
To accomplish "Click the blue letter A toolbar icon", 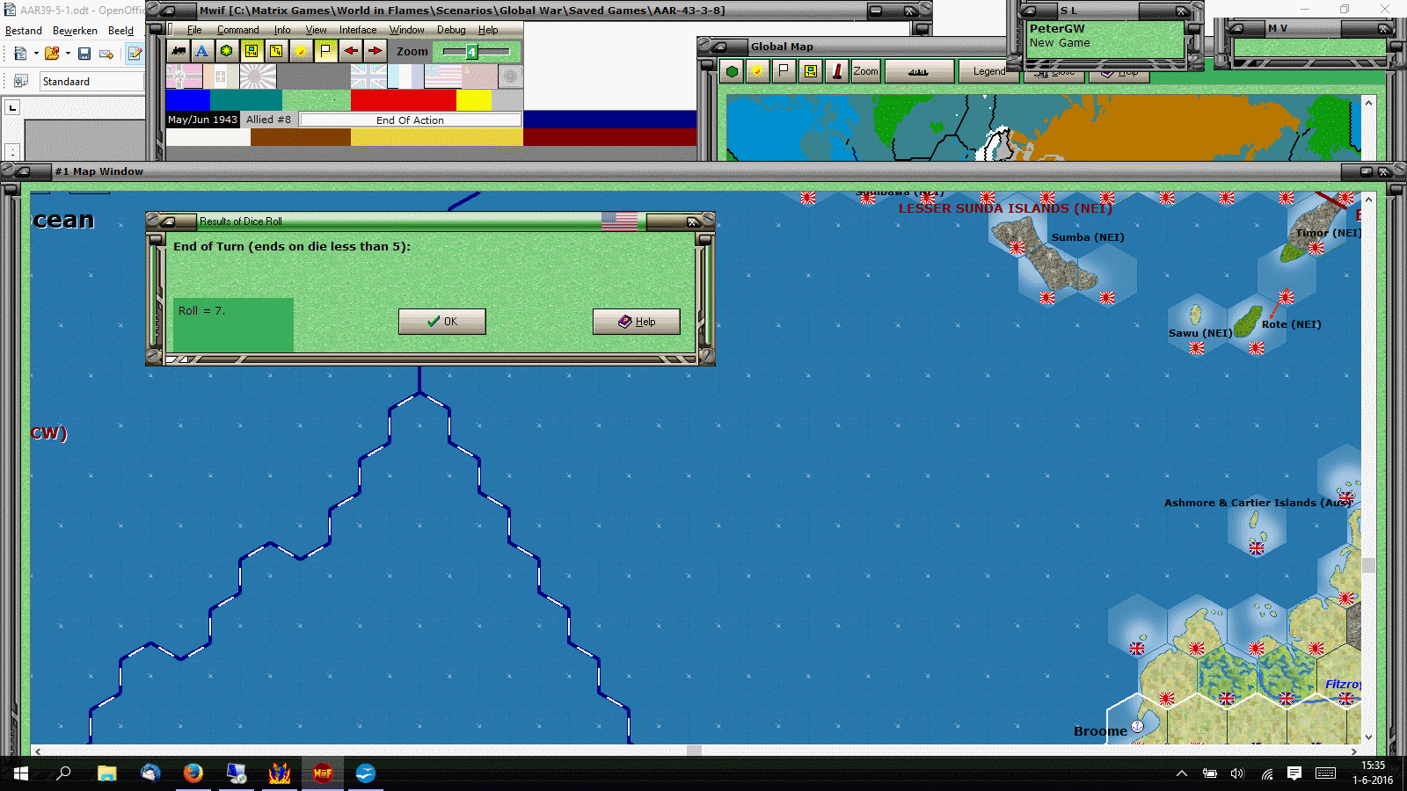I will pos(202,51).
